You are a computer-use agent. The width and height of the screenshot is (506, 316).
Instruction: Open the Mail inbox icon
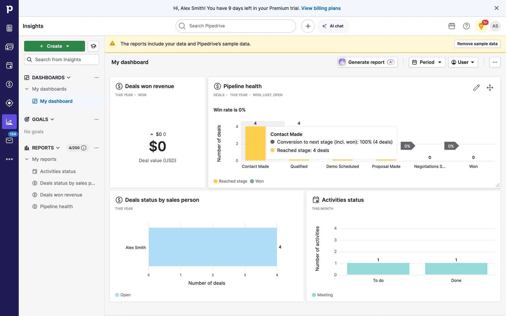9,140
